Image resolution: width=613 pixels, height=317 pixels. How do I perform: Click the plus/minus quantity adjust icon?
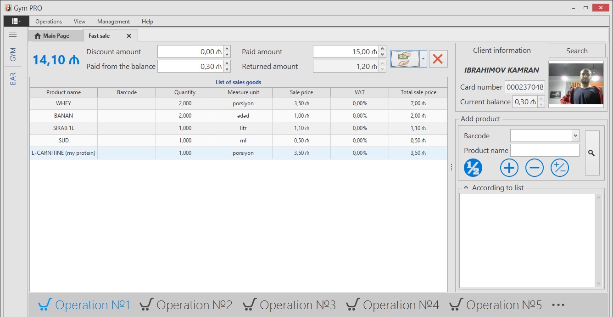pos(559,168)
